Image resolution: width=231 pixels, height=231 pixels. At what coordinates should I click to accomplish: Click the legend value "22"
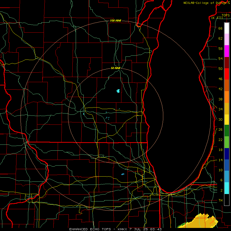[220, 140]
